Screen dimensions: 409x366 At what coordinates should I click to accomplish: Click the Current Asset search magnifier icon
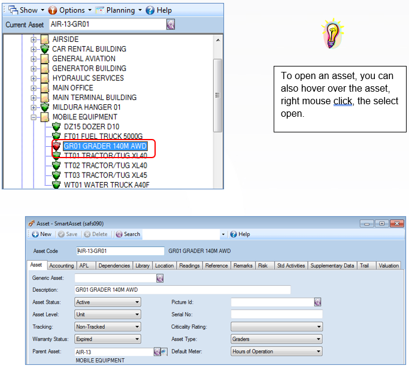tap(171, 25)
